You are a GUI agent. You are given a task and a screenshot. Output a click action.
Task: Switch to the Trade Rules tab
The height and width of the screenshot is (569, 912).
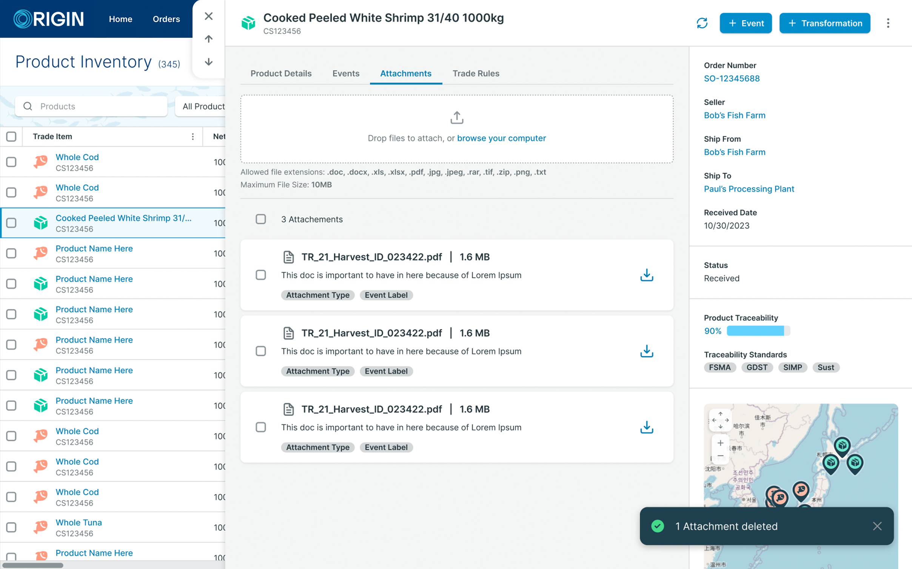476,74
